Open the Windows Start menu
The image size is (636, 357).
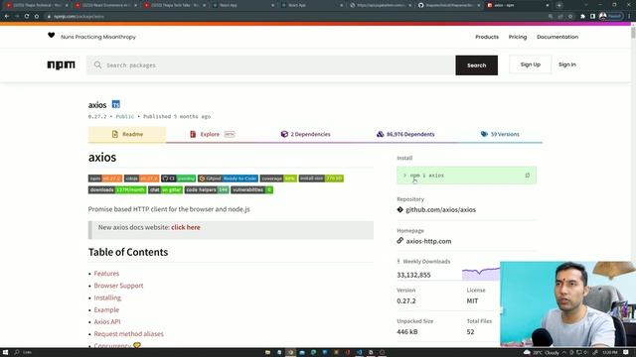pyautogui.click(x=5, y=352)
